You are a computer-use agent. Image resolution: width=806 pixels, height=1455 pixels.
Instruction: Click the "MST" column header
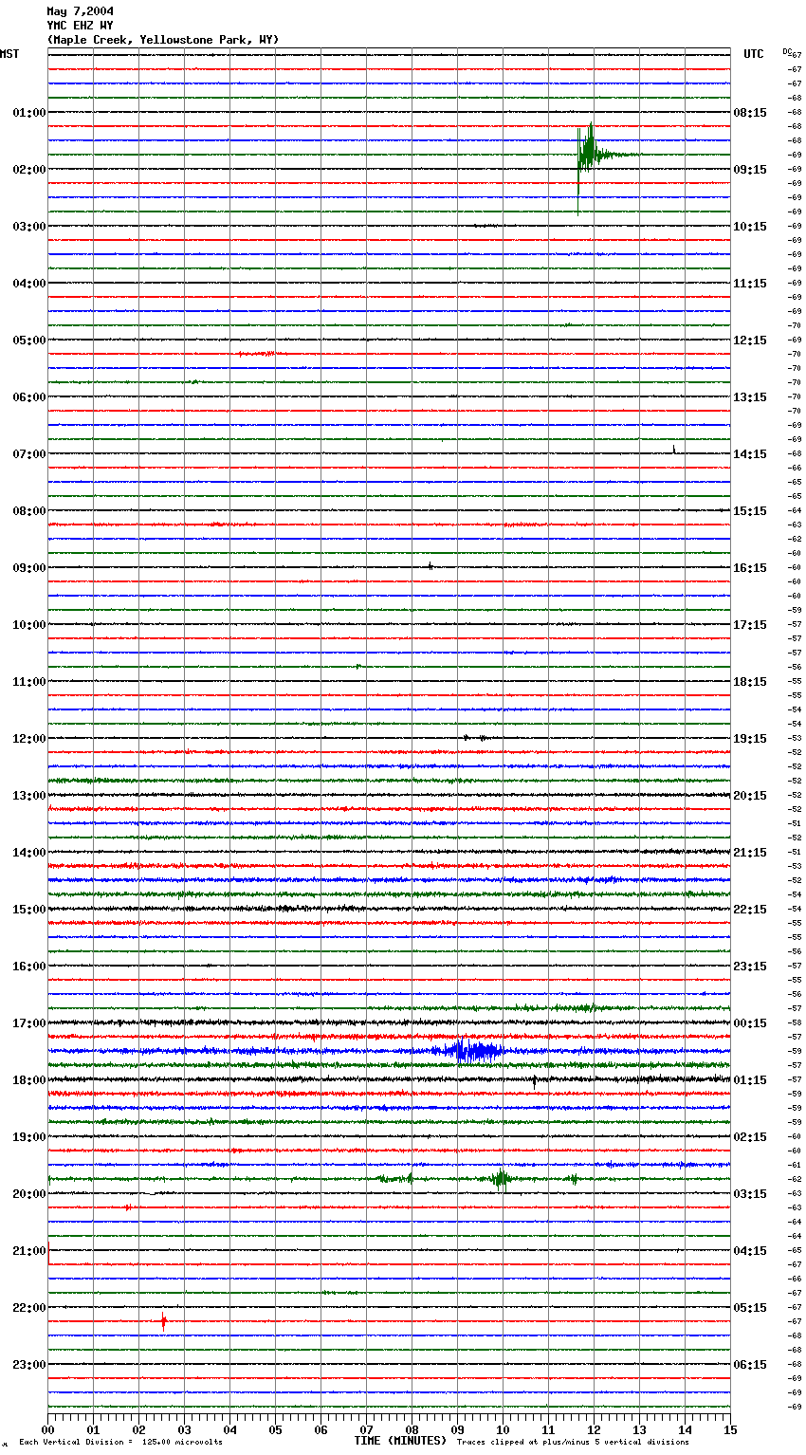pos(9,54)
